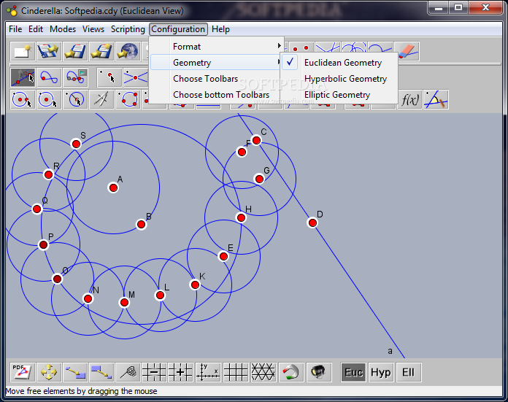Toggle the square grid display
The image size is (508, 402).
coord(236,372)
